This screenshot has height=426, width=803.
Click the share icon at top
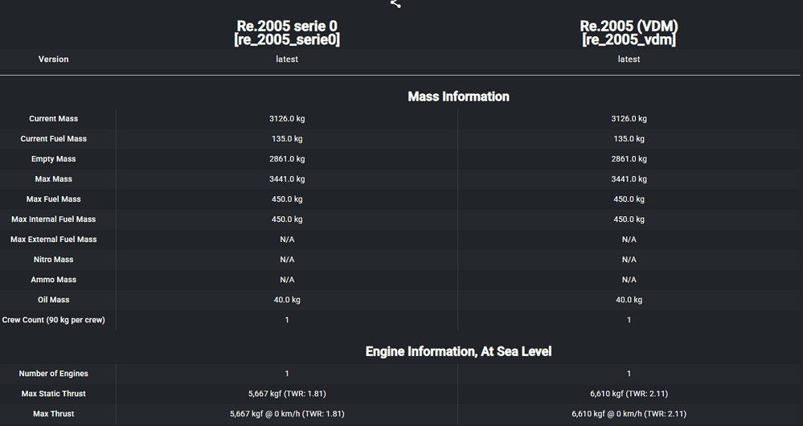click(395, 3)
